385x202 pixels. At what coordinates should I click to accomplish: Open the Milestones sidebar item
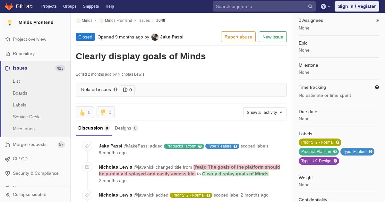click(x=24, y=129)
